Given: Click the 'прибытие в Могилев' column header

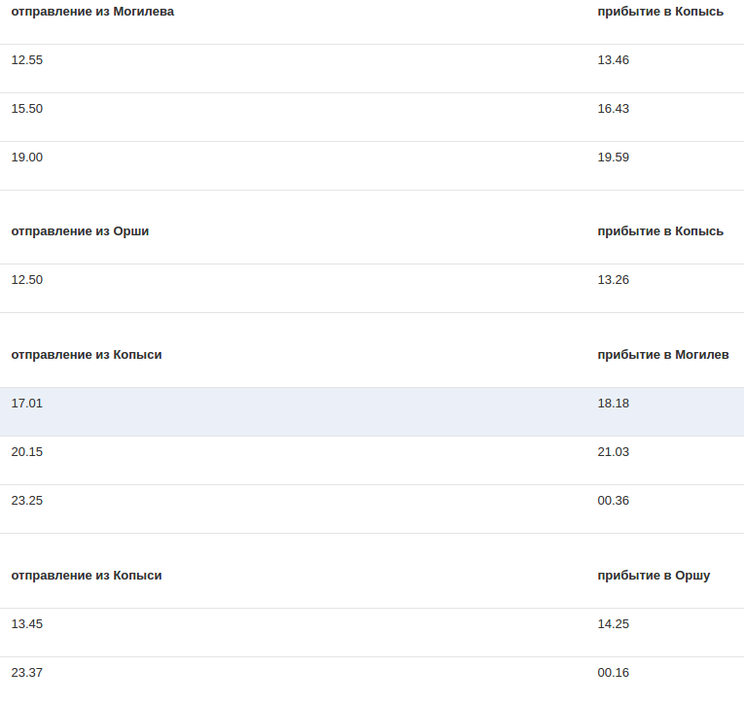Looking at the screenshot, I should coord(663,355).
